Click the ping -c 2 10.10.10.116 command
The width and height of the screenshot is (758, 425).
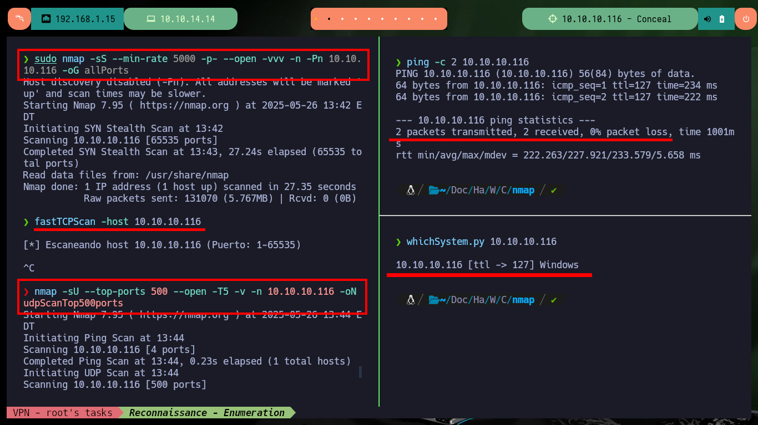coord(468,62)
